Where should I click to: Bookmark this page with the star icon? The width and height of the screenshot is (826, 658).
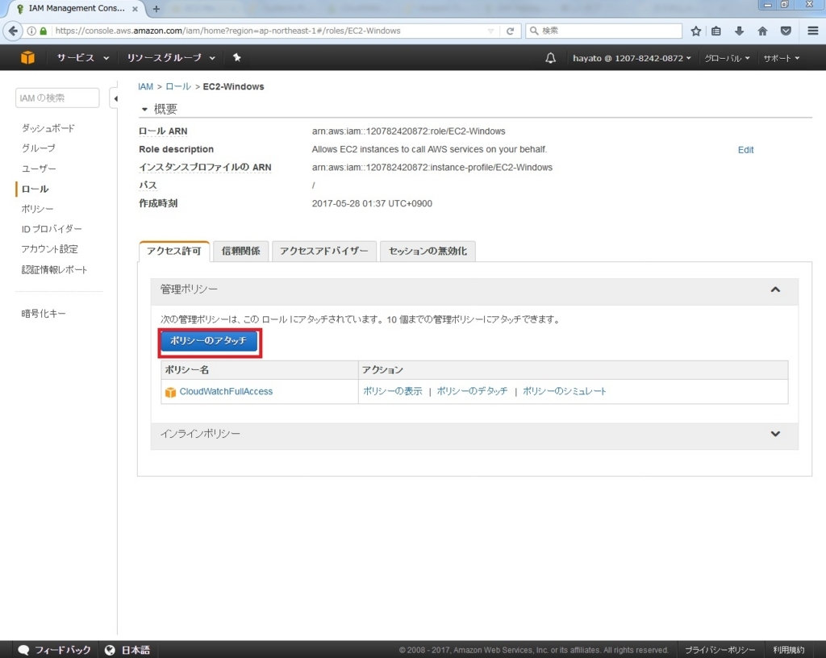pyautogui.click(x=696, y=31)
